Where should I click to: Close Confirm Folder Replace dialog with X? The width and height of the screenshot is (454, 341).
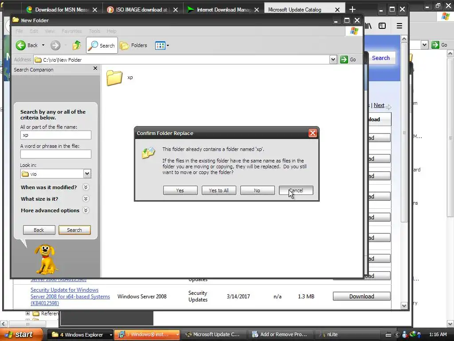click(313, 133)
